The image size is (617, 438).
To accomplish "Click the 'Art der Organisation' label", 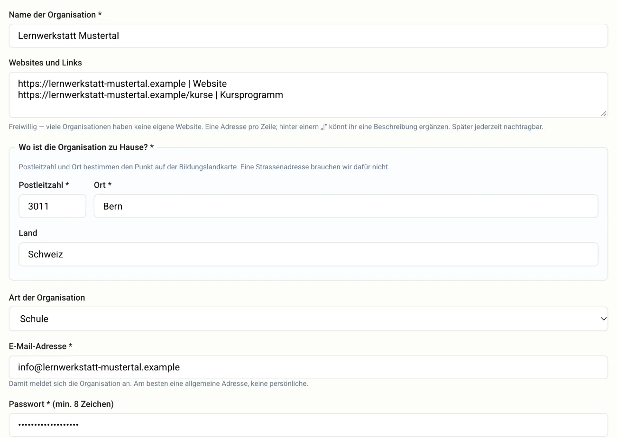I will coord(47,298).
